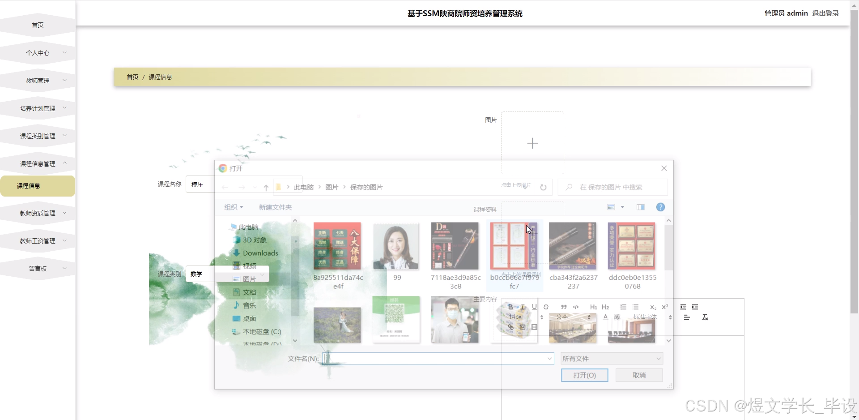The width and height of the screenshot is (859, 420).
Task: Select Downloads in the folder tree
Action: tap(255, 253)
